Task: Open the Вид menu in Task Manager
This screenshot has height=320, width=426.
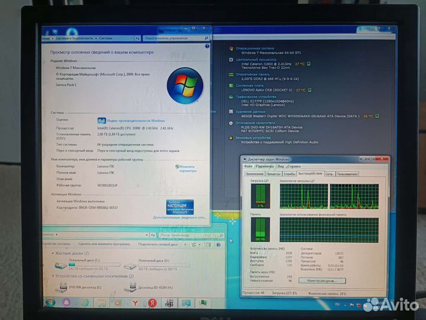Action: [280, 167]
